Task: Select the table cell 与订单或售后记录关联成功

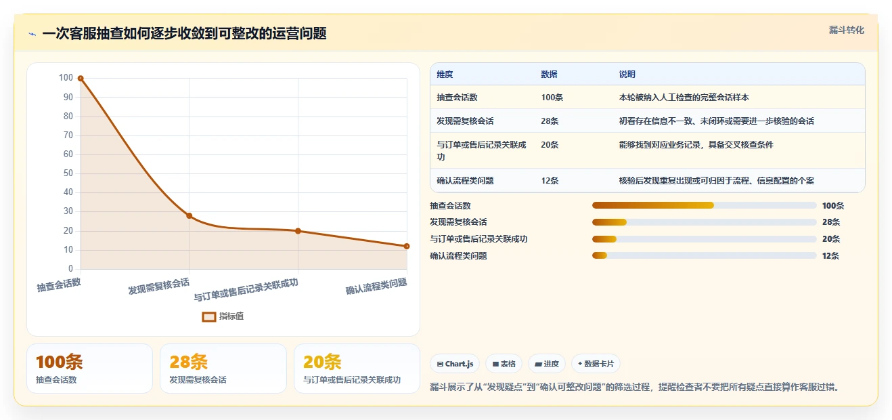Action: point(483,150)
